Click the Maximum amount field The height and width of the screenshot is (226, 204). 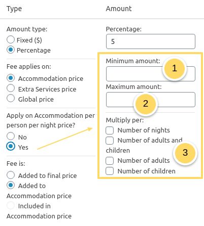[x=151, y=100]
